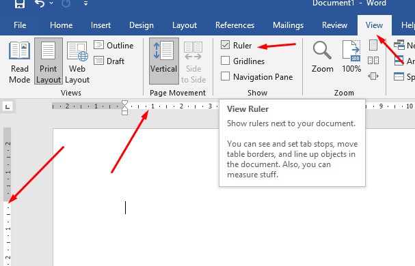The image size is (415, 266).
Task: Click the first line indent marker on ruler
Action: click(x=124, y=104)
